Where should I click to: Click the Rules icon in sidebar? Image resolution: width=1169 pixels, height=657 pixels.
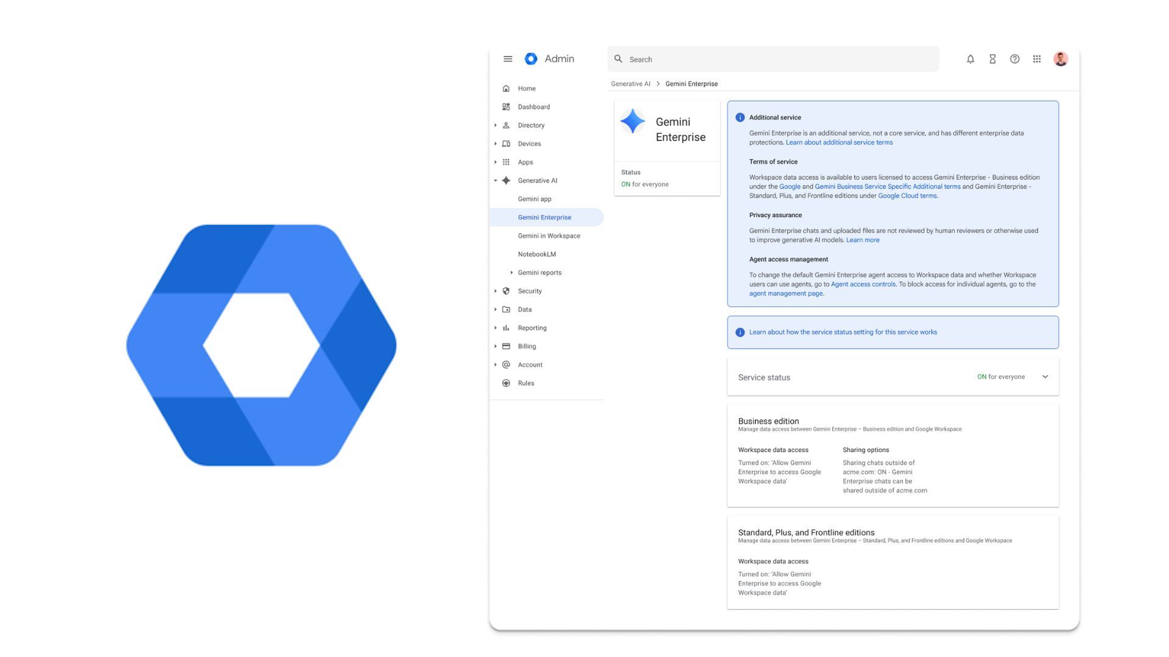(506, 383)
